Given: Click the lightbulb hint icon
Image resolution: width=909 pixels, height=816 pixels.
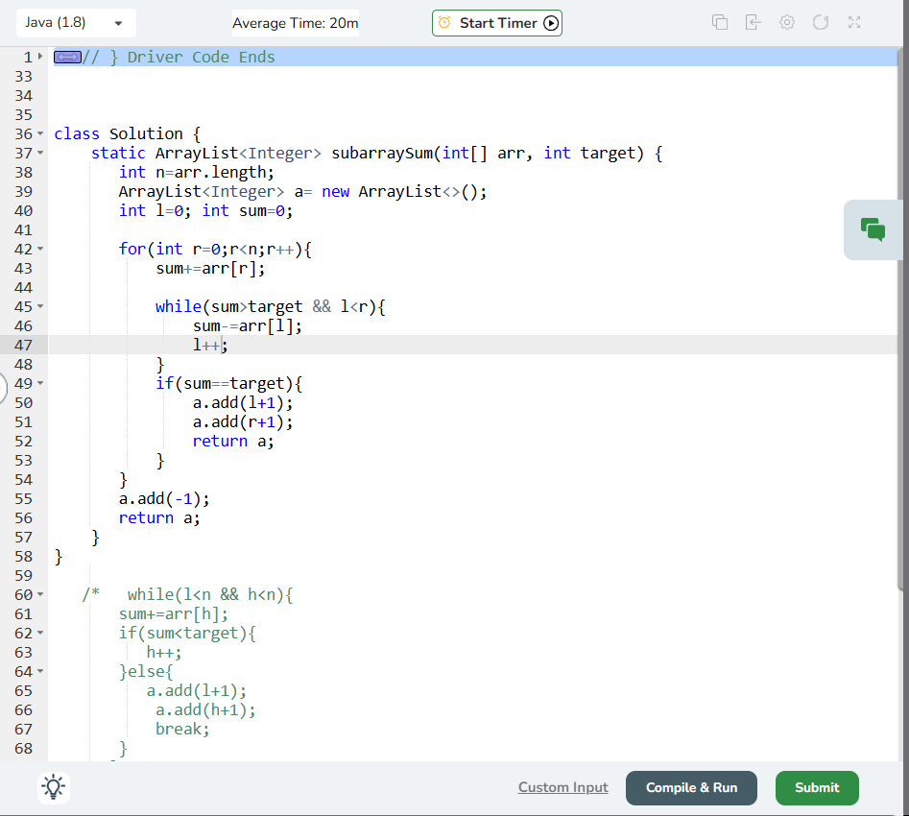Looking at the screenshot, I should pyautogui.click(x=54, y=787).
